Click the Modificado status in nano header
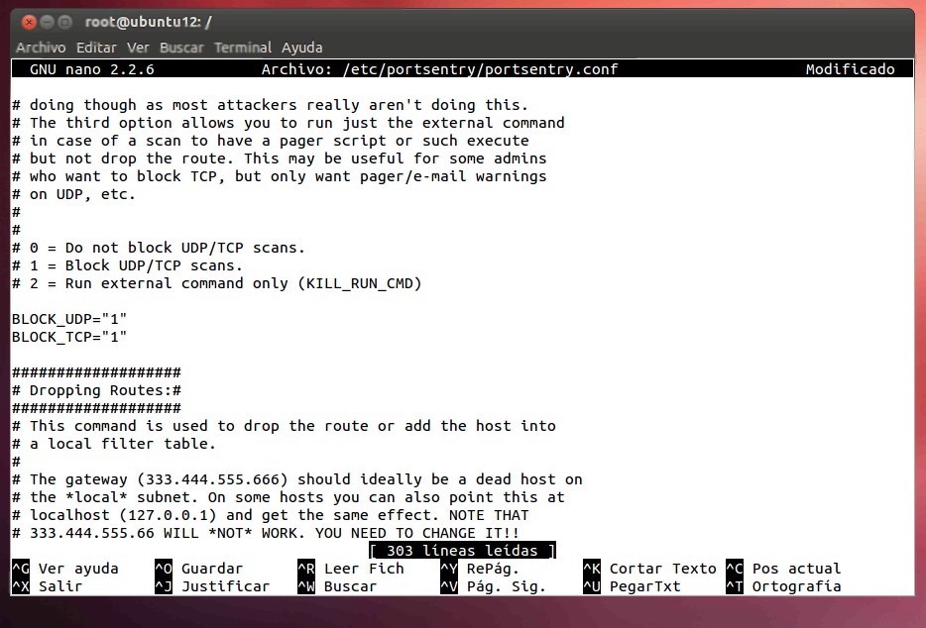This screenshot has width=926, height=628. (850, 69)
